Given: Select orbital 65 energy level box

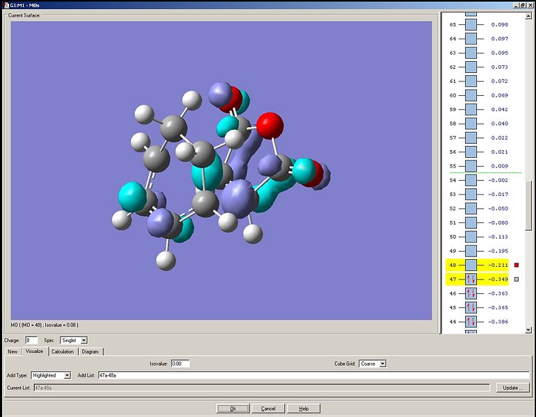Looking at the screenshot, I should tap(471, 24).
